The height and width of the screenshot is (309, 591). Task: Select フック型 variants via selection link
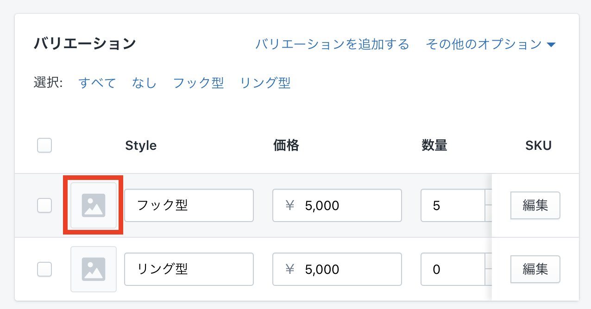(198, 83)
